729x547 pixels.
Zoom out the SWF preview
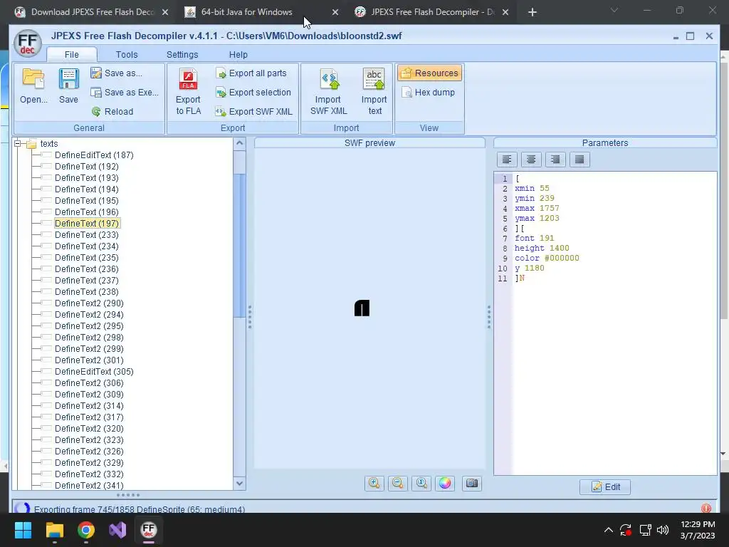(397, 484)
